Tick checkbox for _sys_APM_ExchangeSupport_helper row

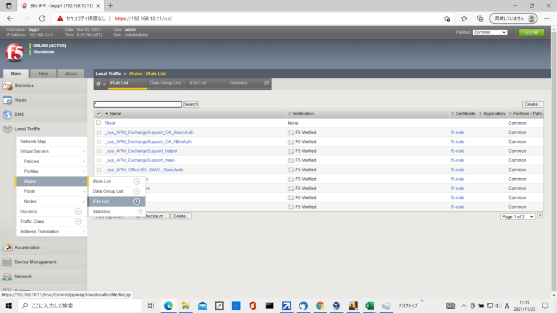pos(98,151)
